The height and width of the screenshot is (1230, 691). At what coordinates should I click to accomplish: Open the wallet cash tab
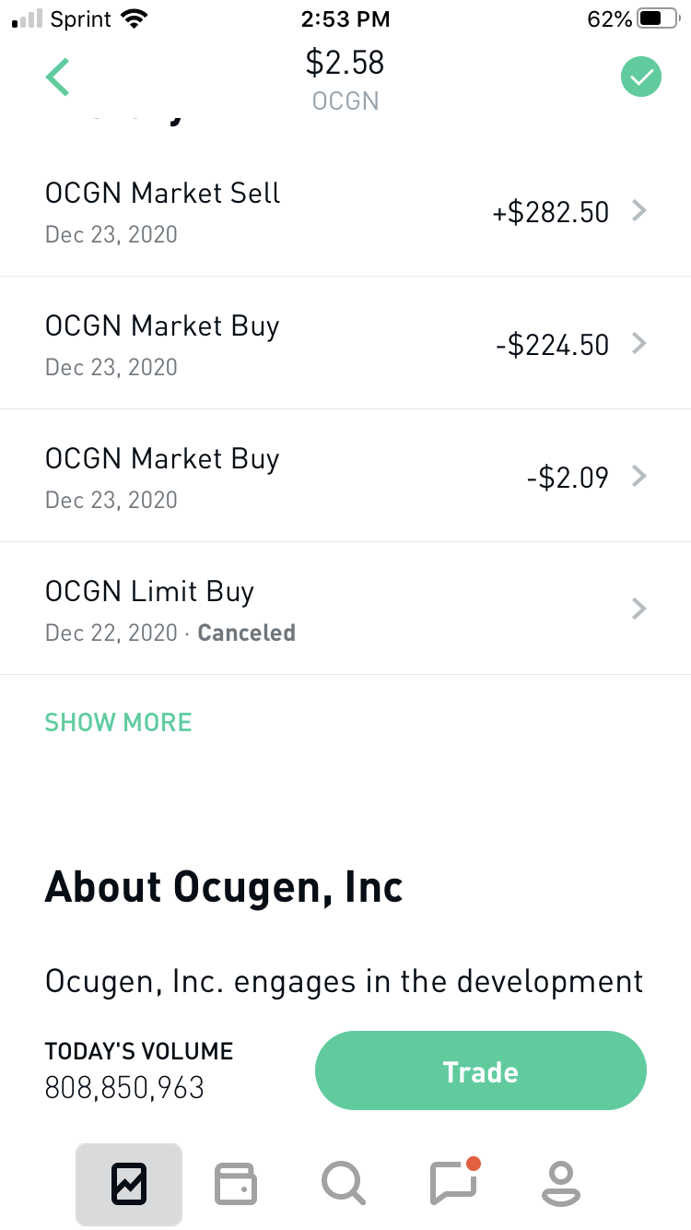236,1184
